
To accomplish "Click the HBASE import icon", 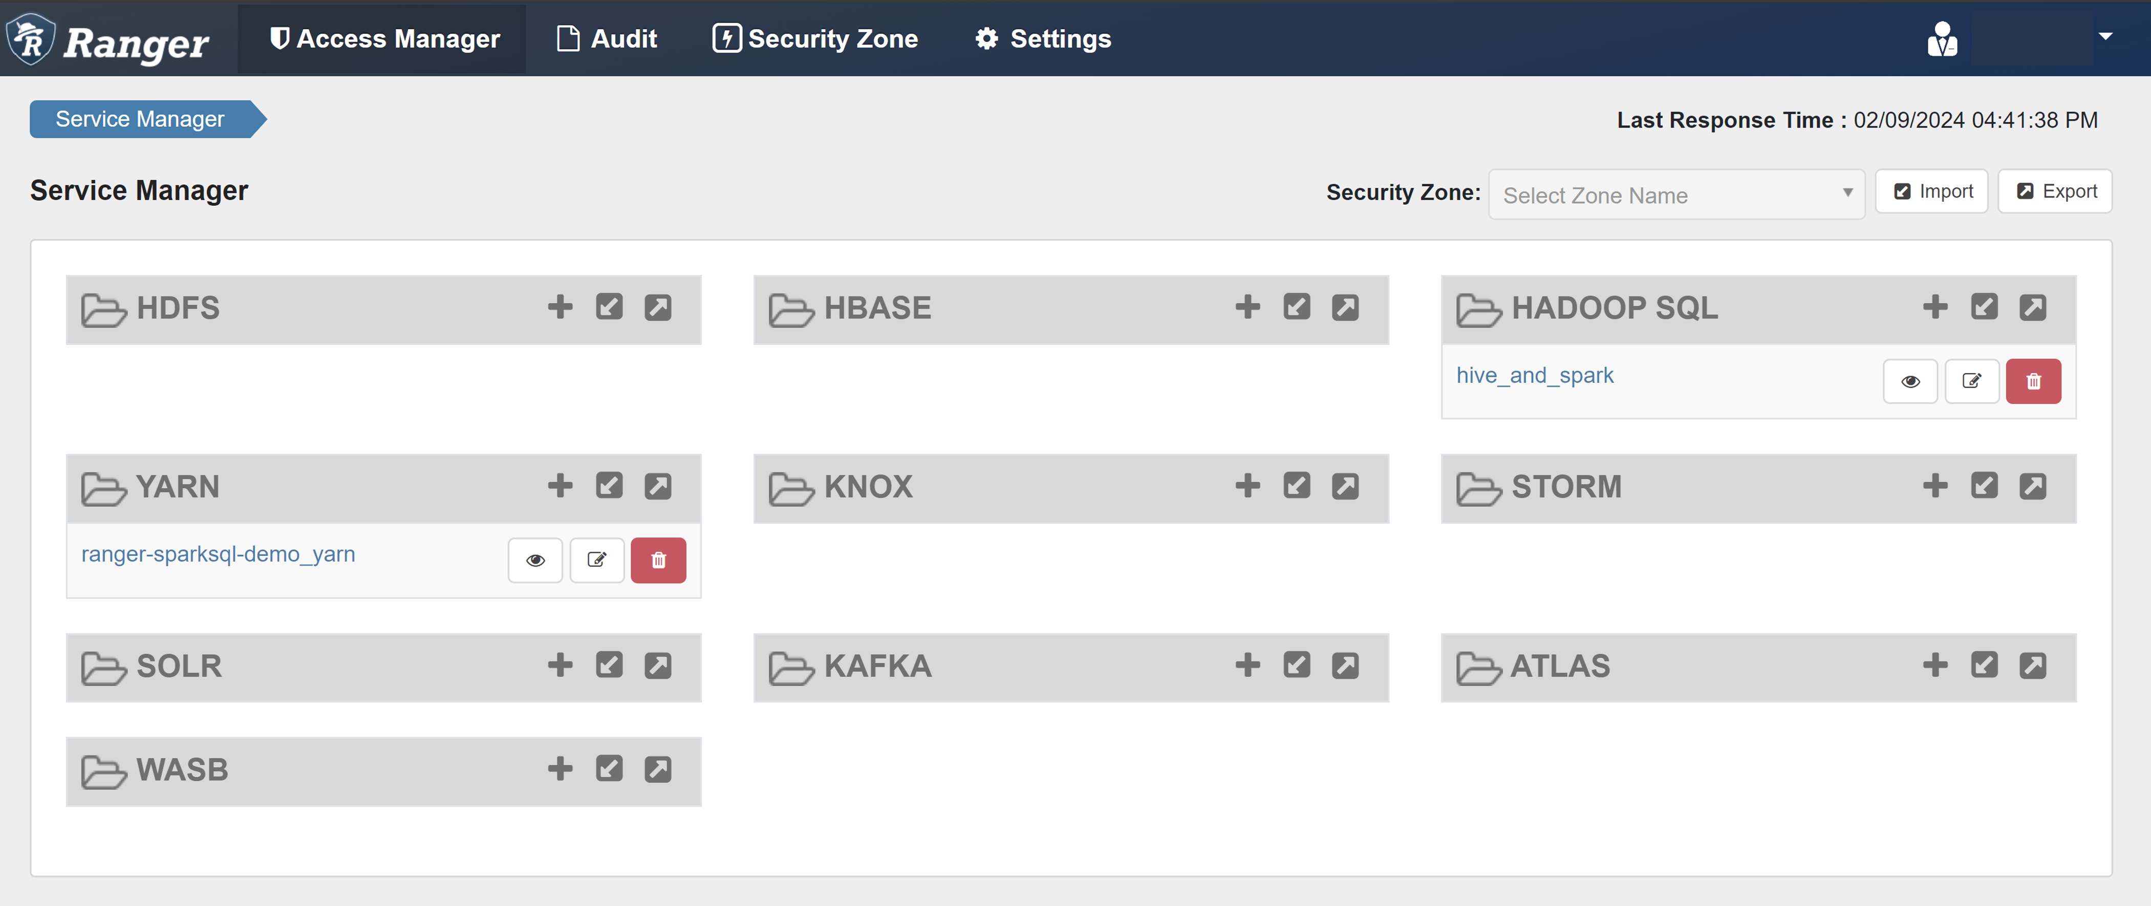I will 1296,307.
